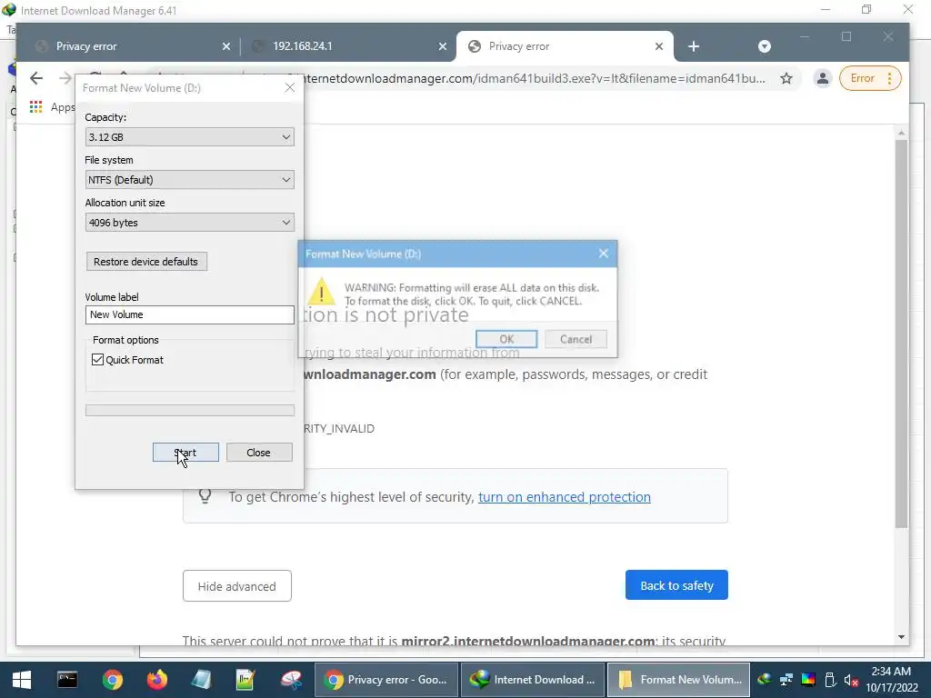Click the Back to safety button

pyautogui.click(x=676, y=585)
